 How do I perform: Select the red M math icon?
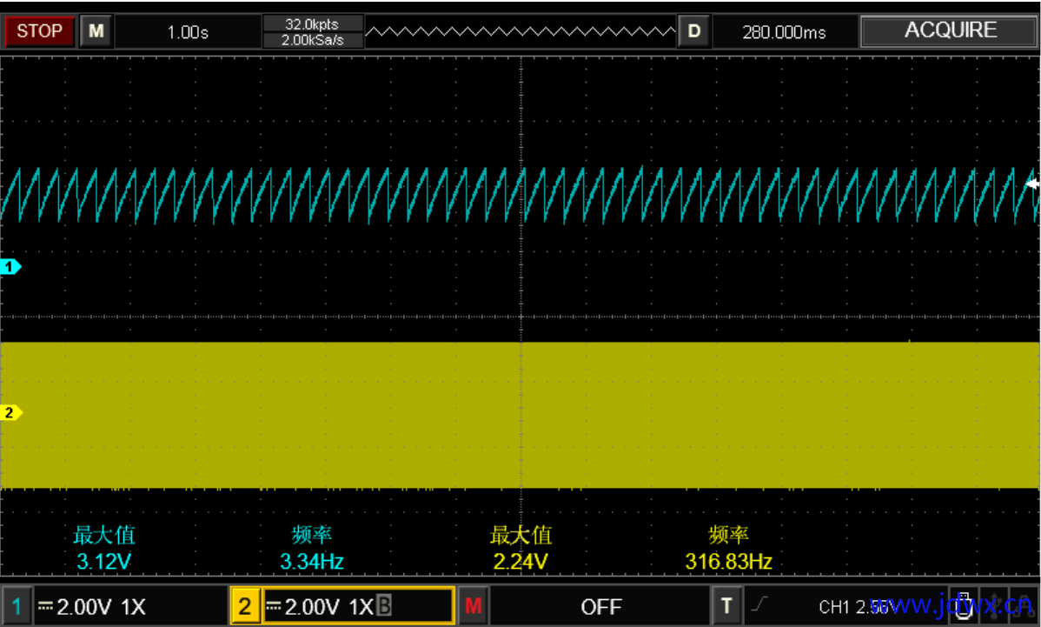point(474,606)
